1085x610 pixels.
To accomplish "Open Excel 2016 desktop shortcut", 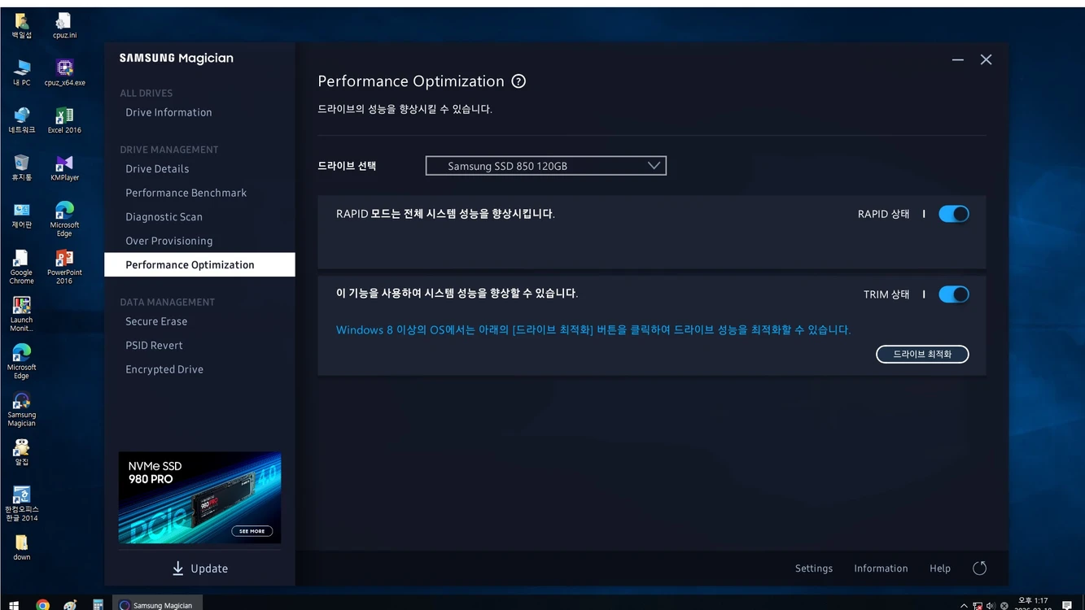I will [64, 120].
